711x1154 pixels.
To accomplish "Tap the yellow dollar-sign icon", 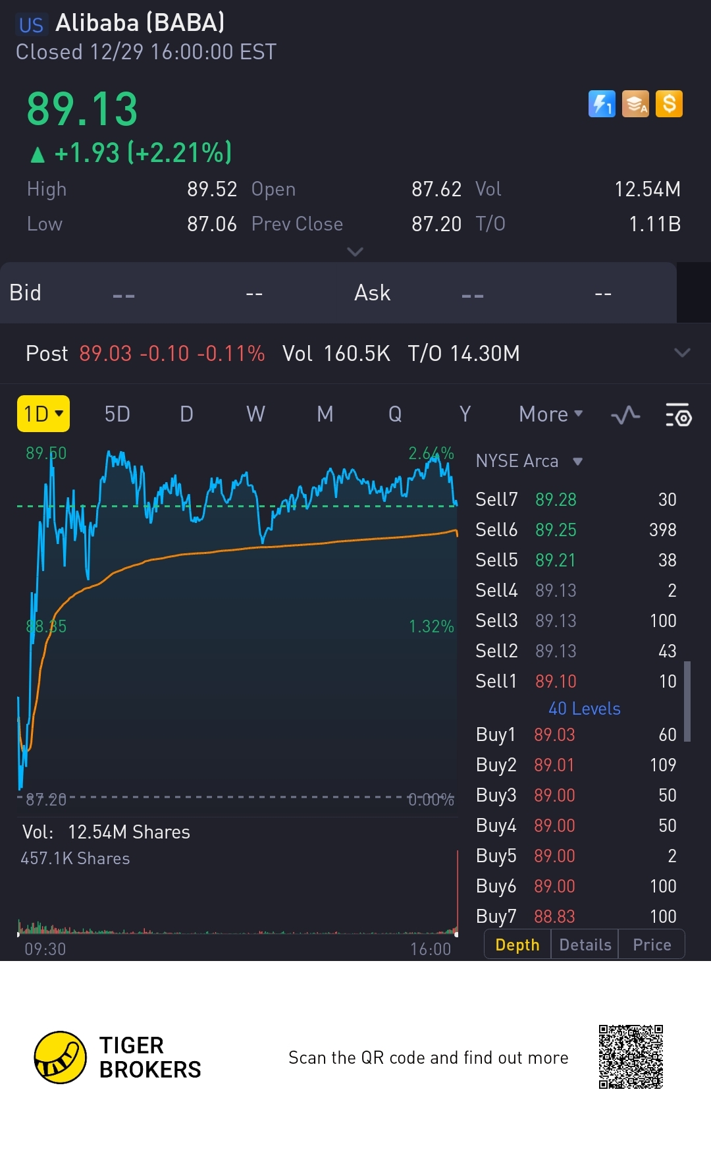I will coord(669,104).
